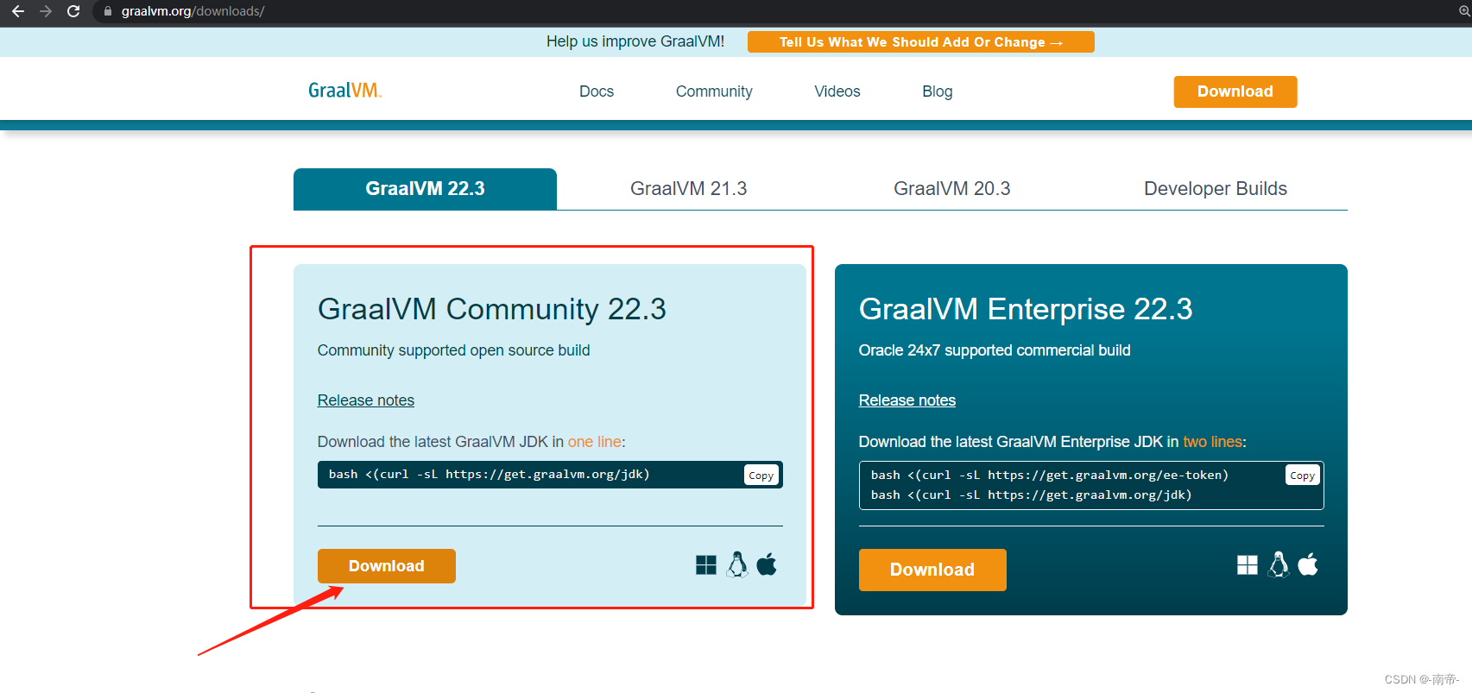
Task: Click Windows icon in Community card
Action: pos(706,565)
